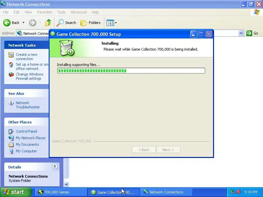Open the Views icon menu

(x=111, y=23)
